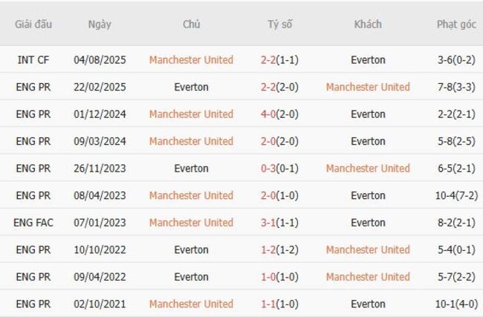Image resolution: width=483 pixels, height=317 pixels.
Task: Click the "Chủ" home team header
Action: point(191,24)
